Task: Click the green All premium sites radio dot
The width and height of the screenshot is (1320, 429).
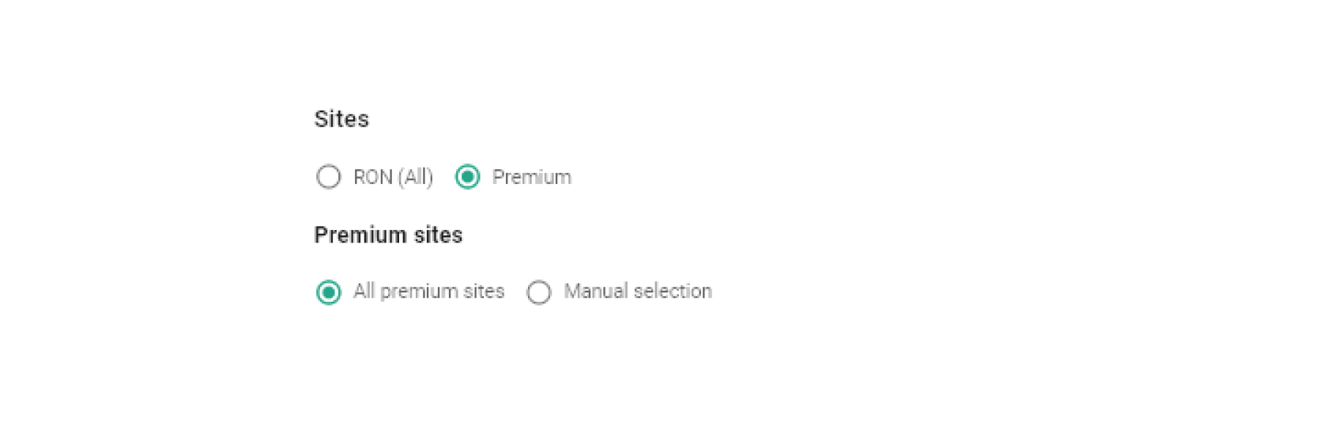Action: pos(329,292)
